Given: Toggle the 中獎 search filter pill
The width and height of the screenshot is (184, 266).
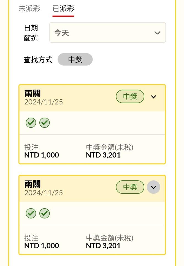Looking at the screenshot, I should click(75, 59).
